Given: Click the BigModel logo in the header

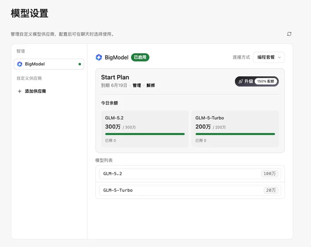Looking at the screenshot, I should (x=99, y=57).
